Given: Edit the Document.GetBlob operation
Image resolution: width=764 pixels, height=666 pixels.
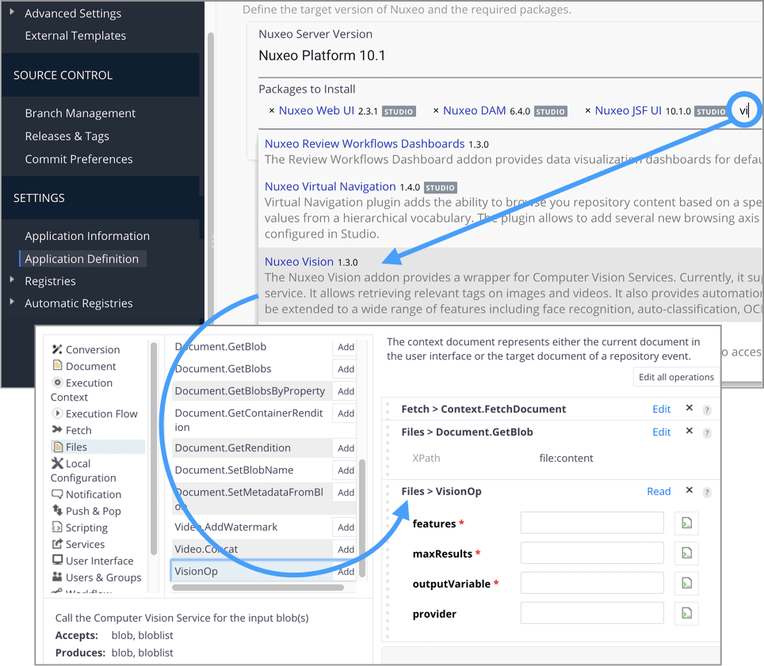Looking at the screenshot, I should click(x=661, y=432).
